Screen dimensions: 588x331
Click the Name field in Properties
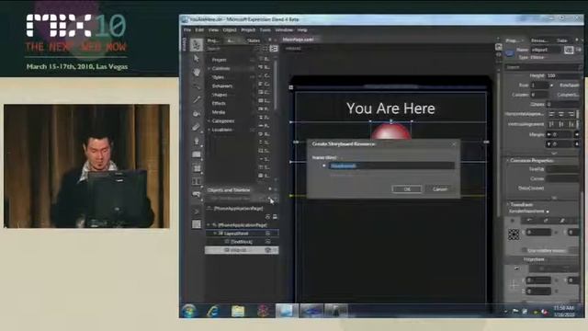[x=546, y=50]
